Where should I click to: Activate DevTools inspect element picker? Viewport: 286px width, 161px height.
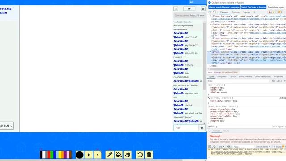(x=210, y=12)
